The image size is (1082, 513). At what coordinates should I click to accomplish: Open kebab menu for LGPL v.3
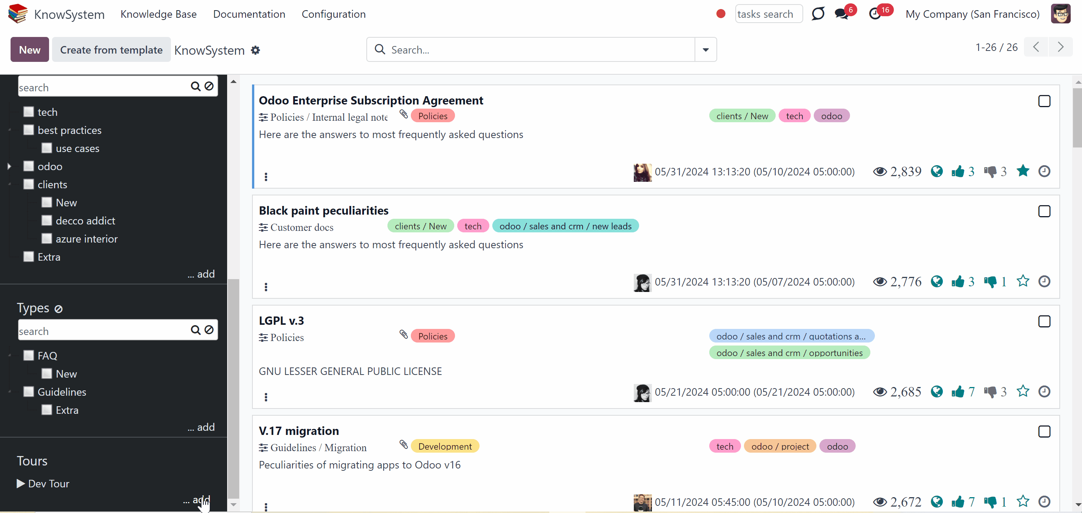point(266,397)
